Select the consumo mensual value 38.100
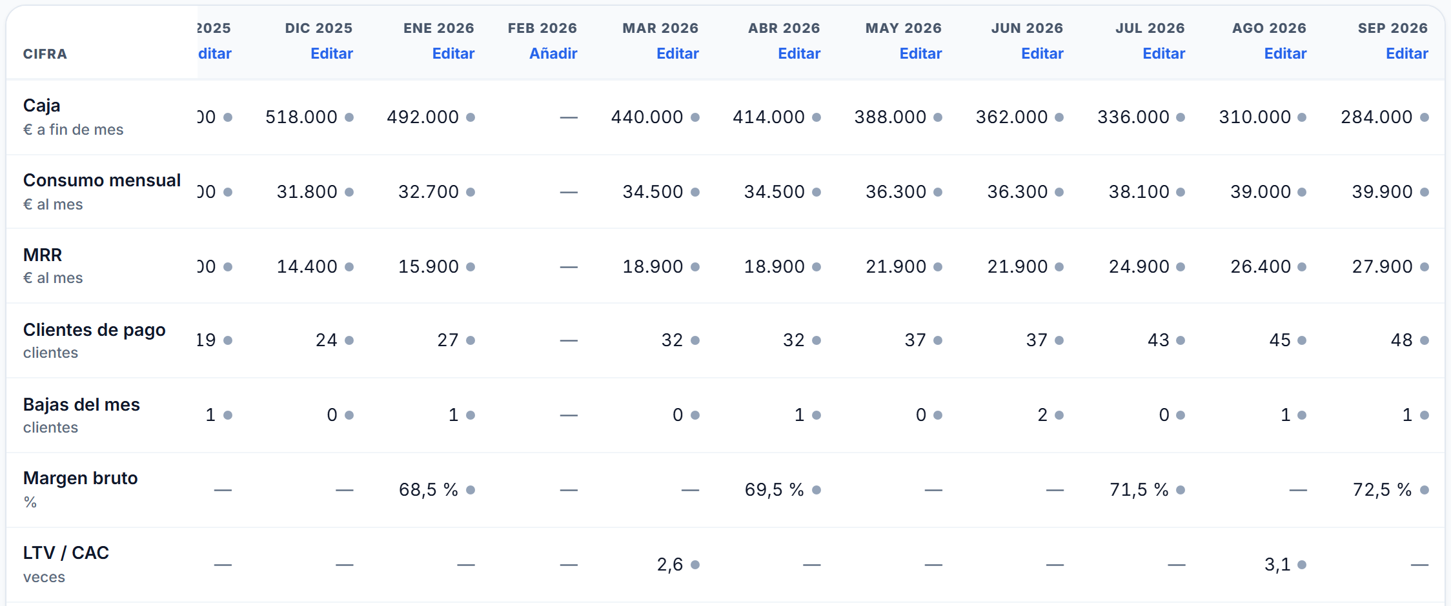The image size is (1451, 606). (1139, 192)
